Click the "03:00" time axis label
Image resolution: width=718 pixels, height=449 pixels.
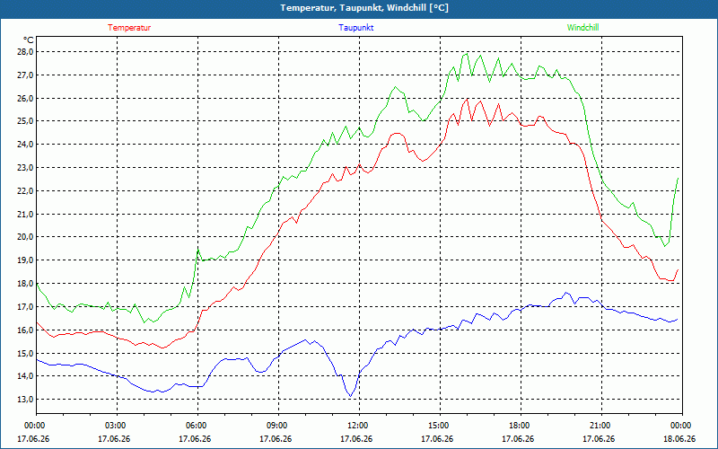(x=115, y=426)
